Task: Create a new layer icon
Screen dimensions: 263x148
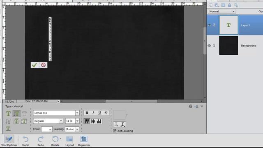Action: [x=210, y=5]
